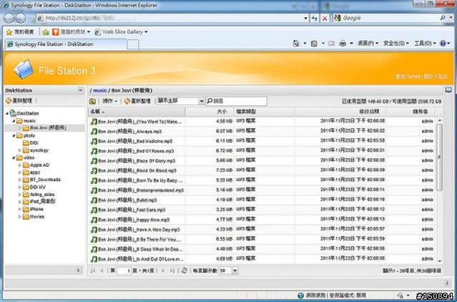The width and height of the screenshot is (457, 302).
Task: Click the IE read mail icon
Action: [331, 44]
